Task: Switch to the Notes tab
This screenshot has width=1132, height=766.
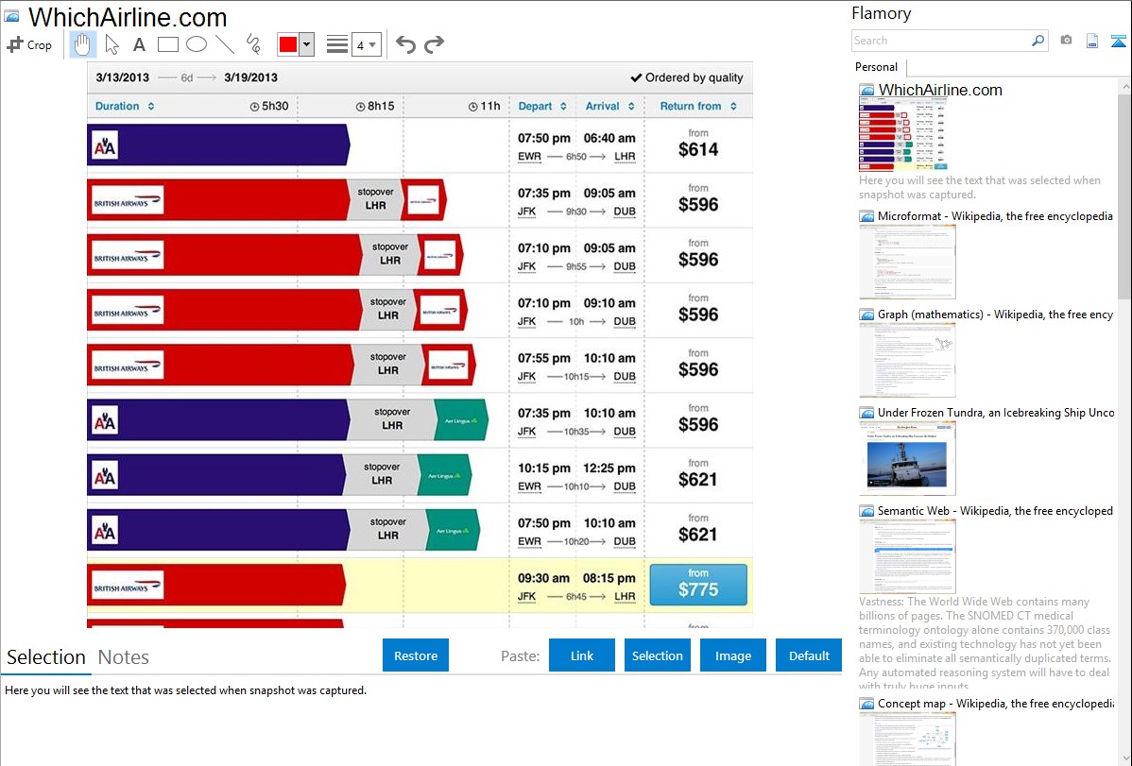Action: pyautogui.click(x=124, y=657)
